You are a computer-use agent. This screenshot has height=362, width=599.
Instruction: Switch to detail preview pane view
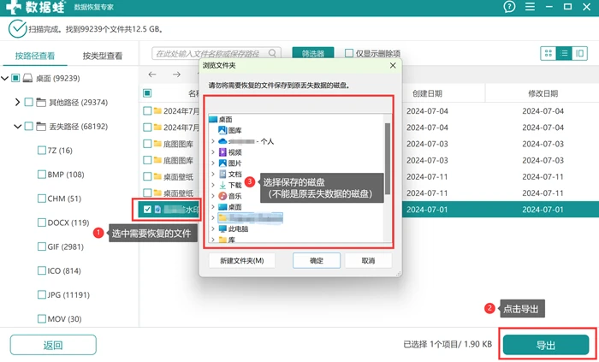(579, 53)
